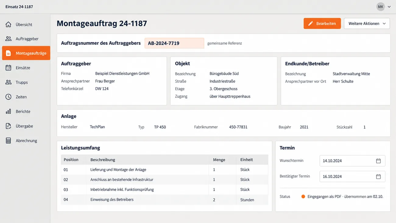396x223 pixels.
Task: Click 'Herr Schulte' contact name
Action: tap(343, 81)
